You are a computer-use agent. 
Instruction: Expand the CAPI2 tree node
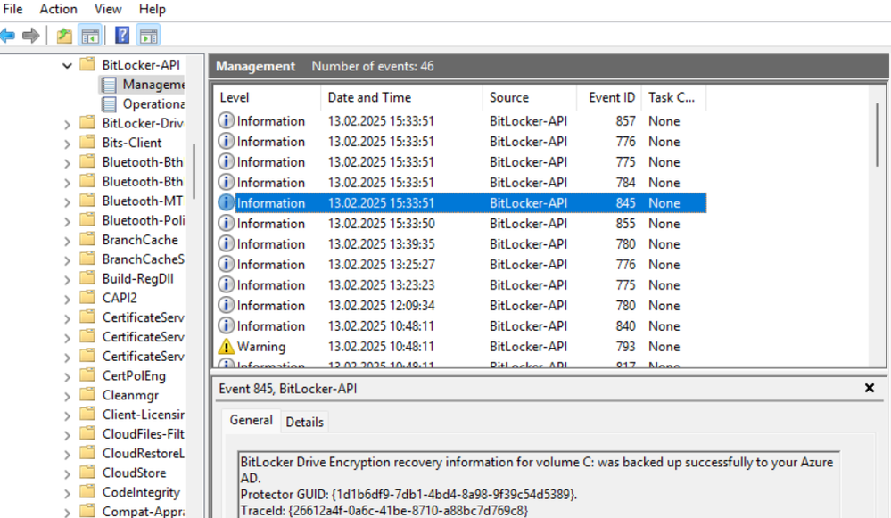point(67,300)
